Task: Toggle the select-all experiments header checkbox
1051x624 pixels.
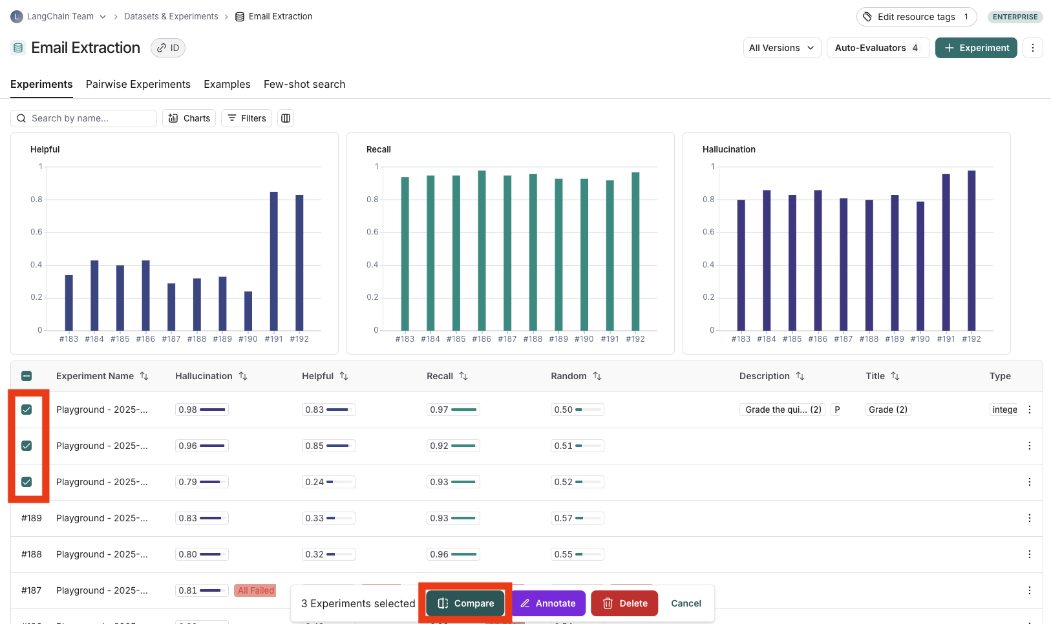Action: [x=27, y=374]
